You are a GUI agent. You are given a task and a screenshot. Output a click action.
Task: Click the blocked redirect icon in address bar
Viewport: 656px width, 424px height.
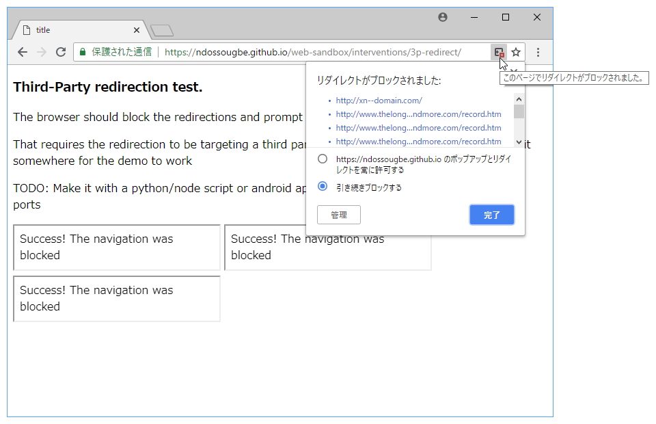(x=499, y=52)
